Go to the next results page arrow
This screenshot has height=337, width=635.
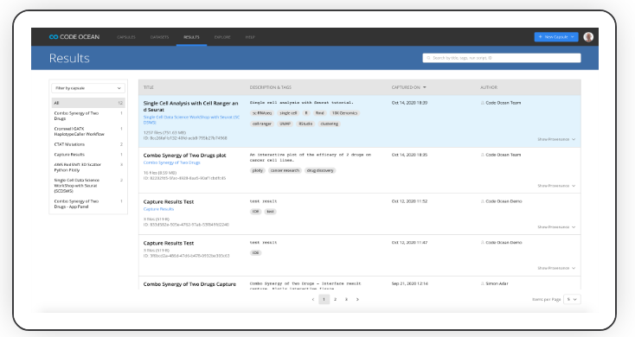point(357,299)
